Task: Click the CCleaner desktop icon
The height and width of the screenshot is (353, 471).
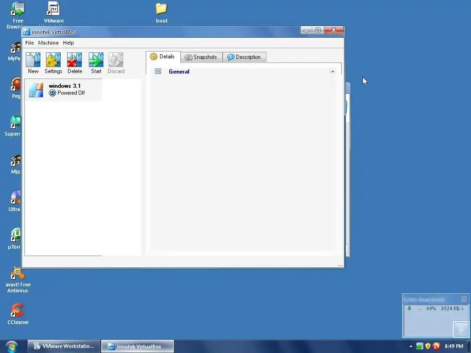Action: [x=17, y=310]
